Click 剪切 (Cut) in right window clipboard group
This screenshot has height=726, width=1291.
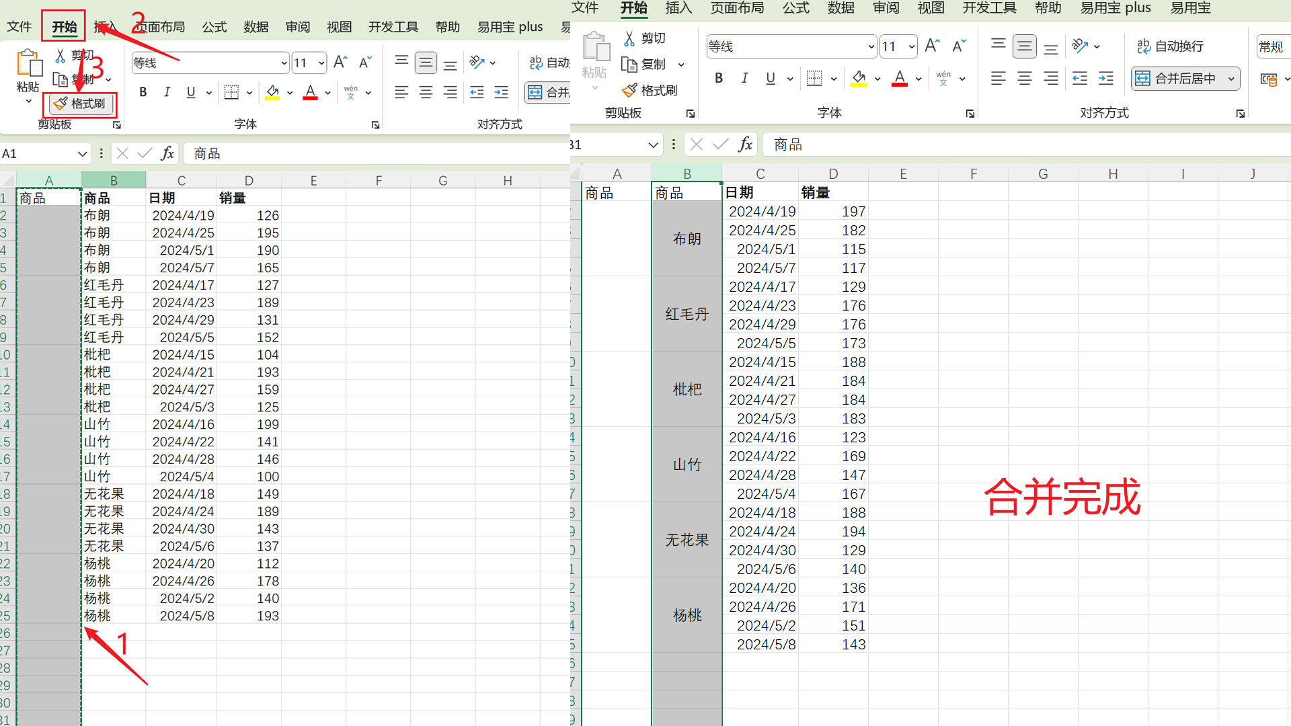tap(644, 38)
